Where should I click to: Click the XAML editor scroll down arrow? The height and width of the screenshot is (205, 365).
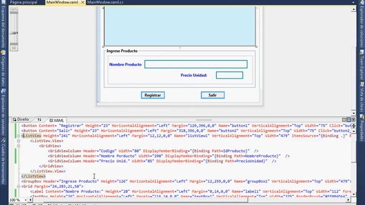coord(354,194)
